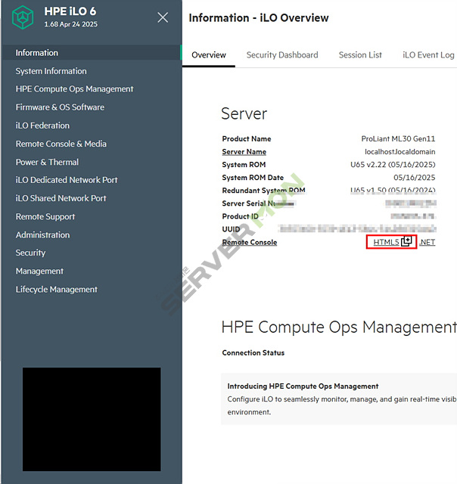Image resolution: width=457 pixels, height=484 pixels.
Task: Select the 'ProLiant ML30 Gen11' product name value
Action: tap(398, 139)
